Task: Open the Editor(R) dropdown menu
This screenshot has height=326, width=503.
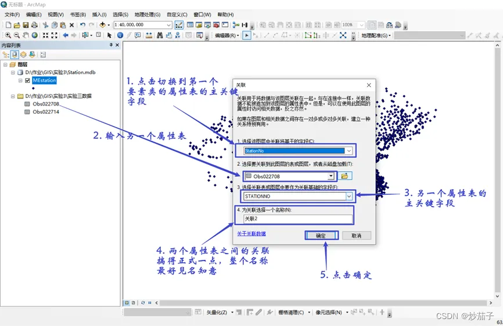Action: coord(227,35)
